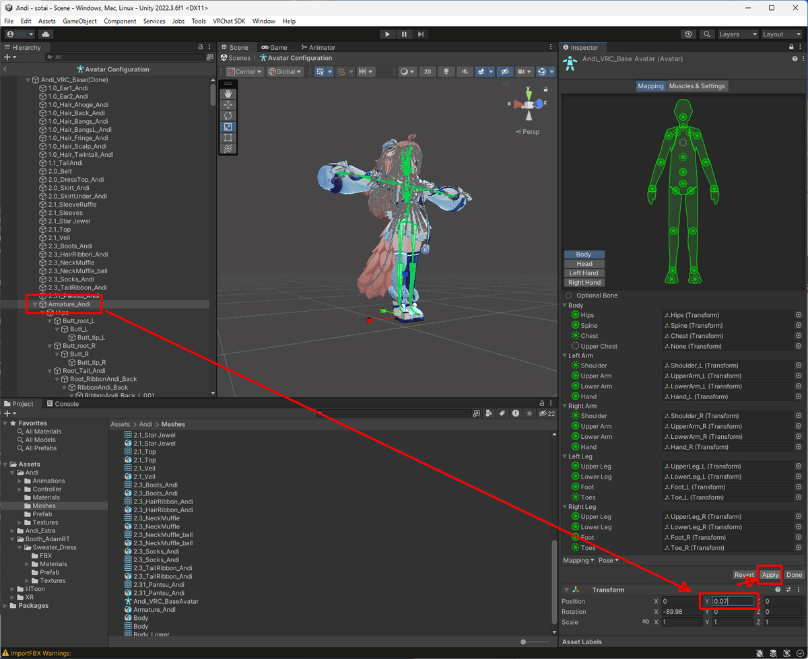
Task: Click the Position Y input field
Action: pyautogui.click(x=733, y=602)
